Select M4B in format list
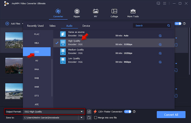191x123 pixels. click(x=37, y=78)
